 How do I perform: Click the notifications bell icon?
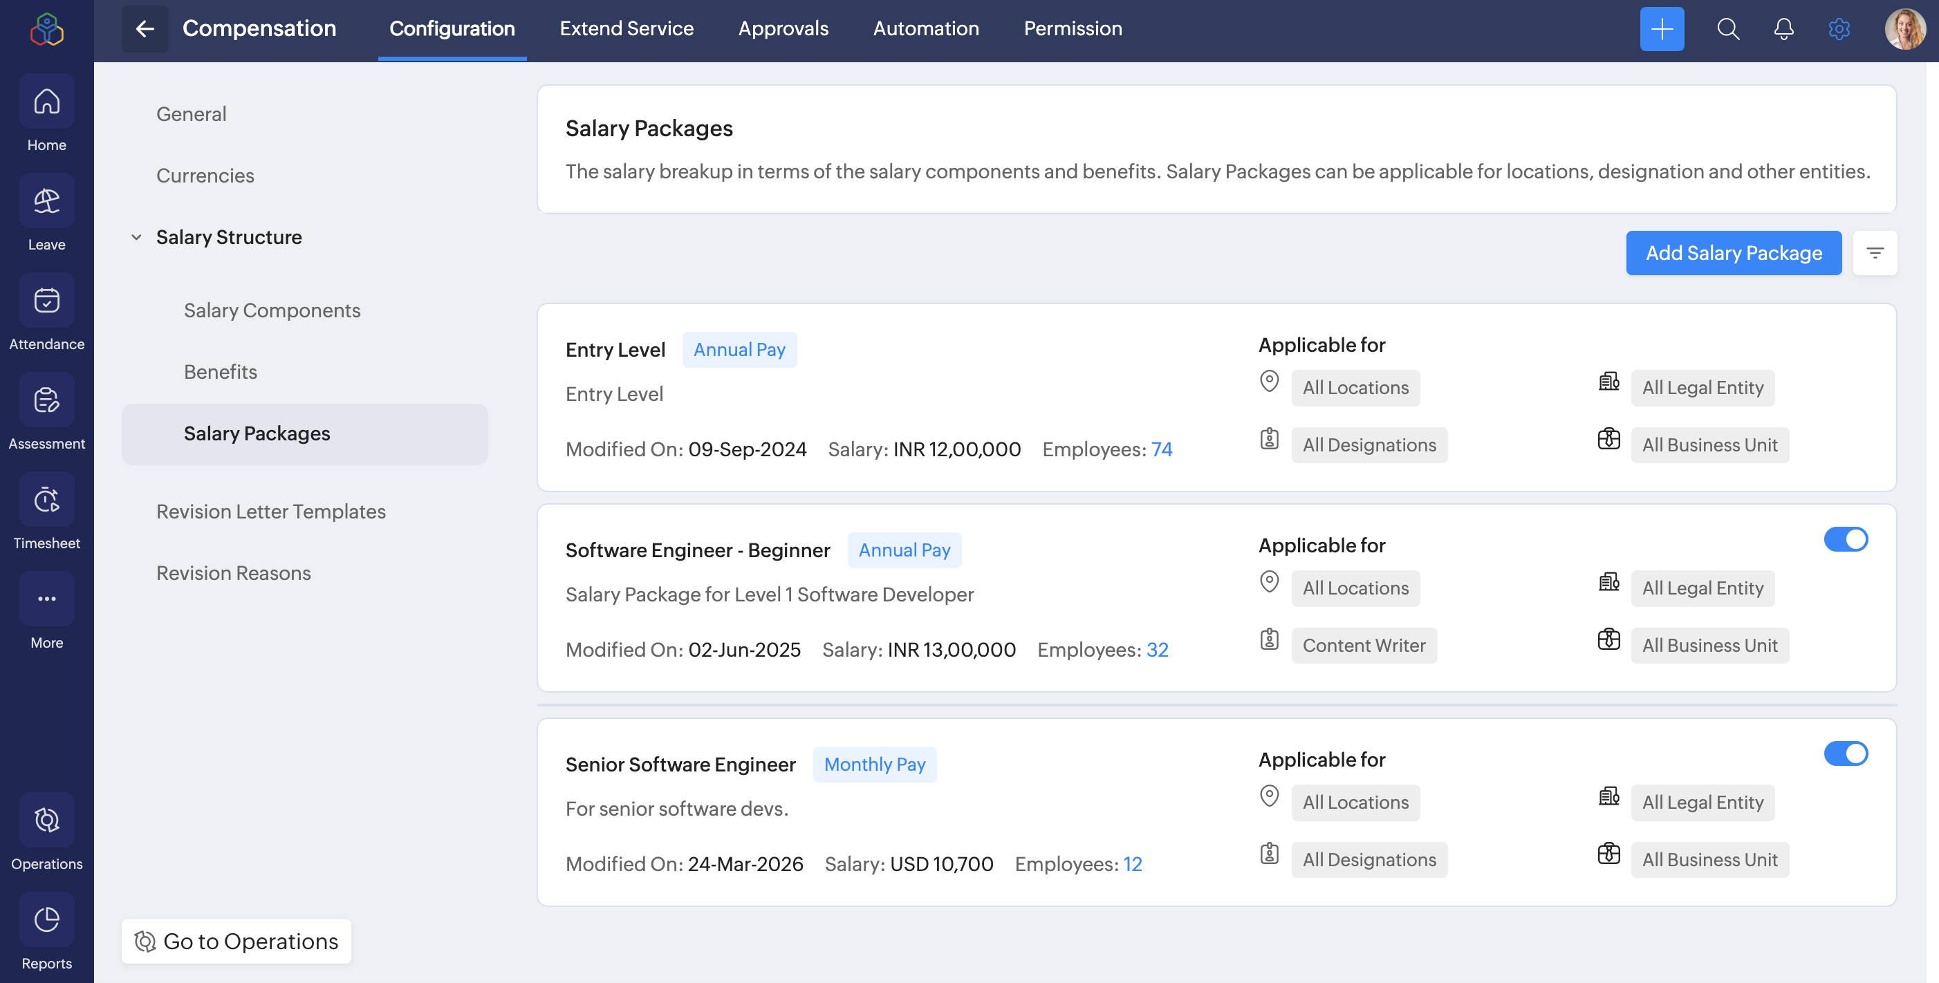[1783, 29]
